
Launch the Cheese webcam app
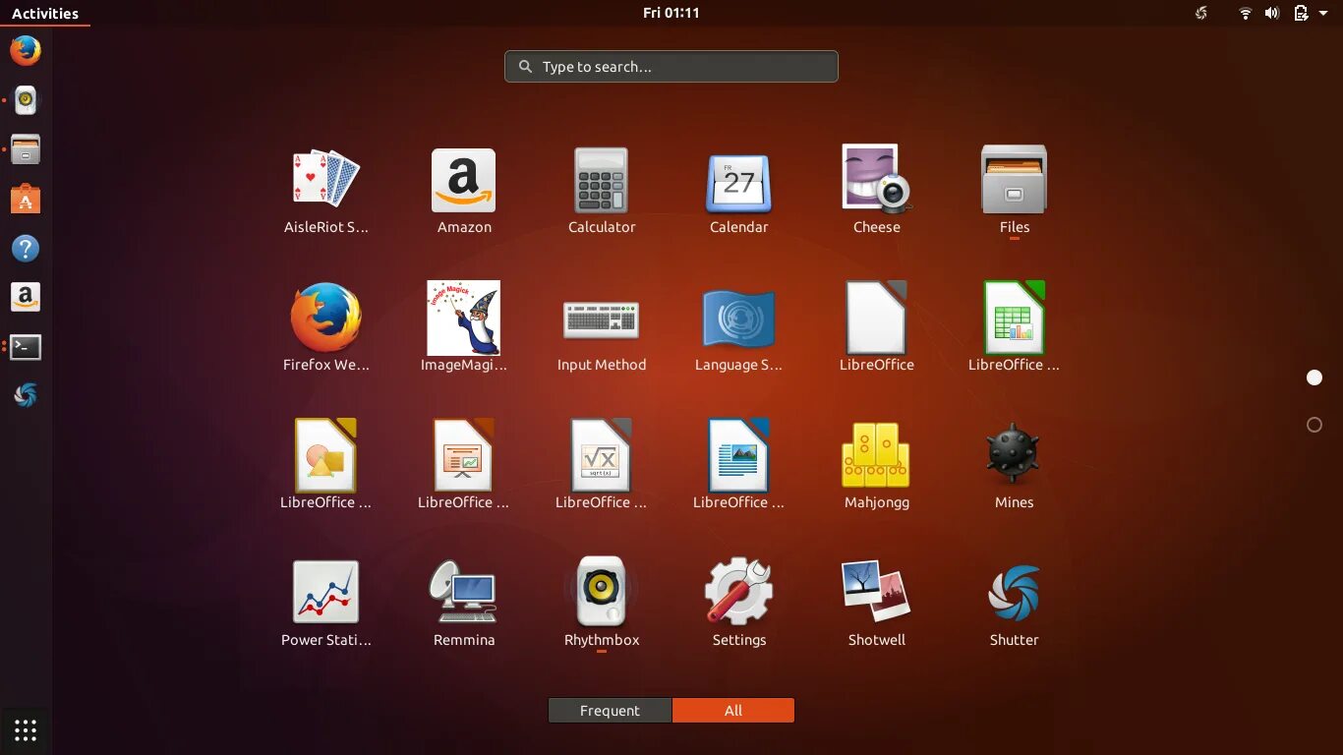point(877,192)
